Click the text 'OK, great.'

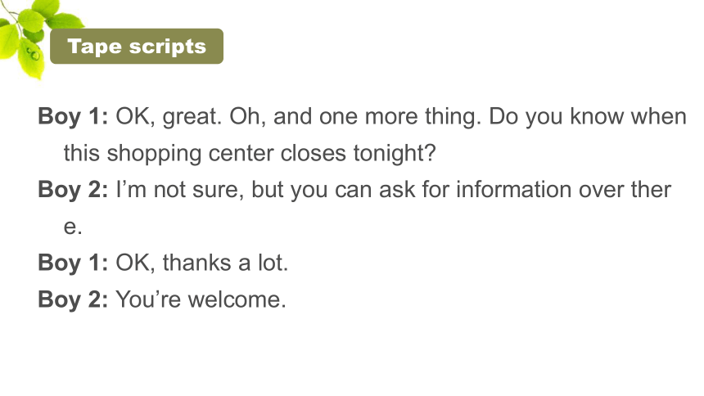pos(169,117)
